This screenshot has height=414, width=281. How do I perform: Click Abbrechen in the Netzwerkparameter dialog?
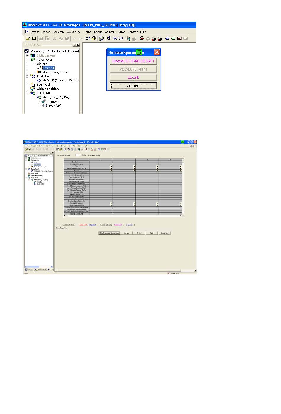tap(133, 86)
